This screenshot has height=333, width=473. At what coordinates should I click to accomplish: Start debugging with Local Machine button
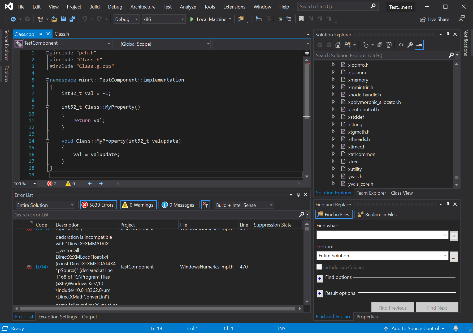[x=208, y=19]
